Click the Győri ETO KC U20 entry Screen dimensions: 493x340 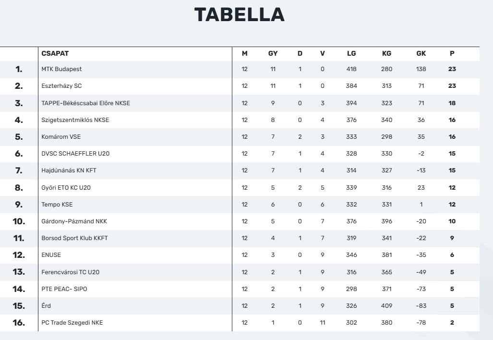point(66,188)
